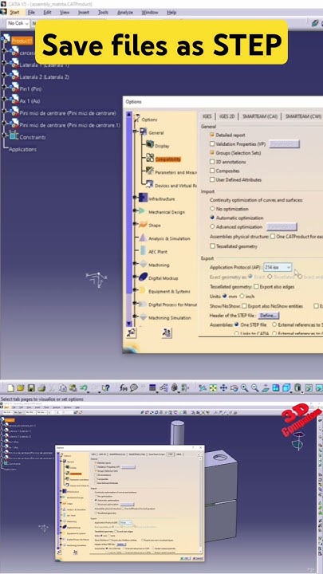323x574 pixels.
Task: Click the Display icon in Options tree
Action: coord(150,144)
